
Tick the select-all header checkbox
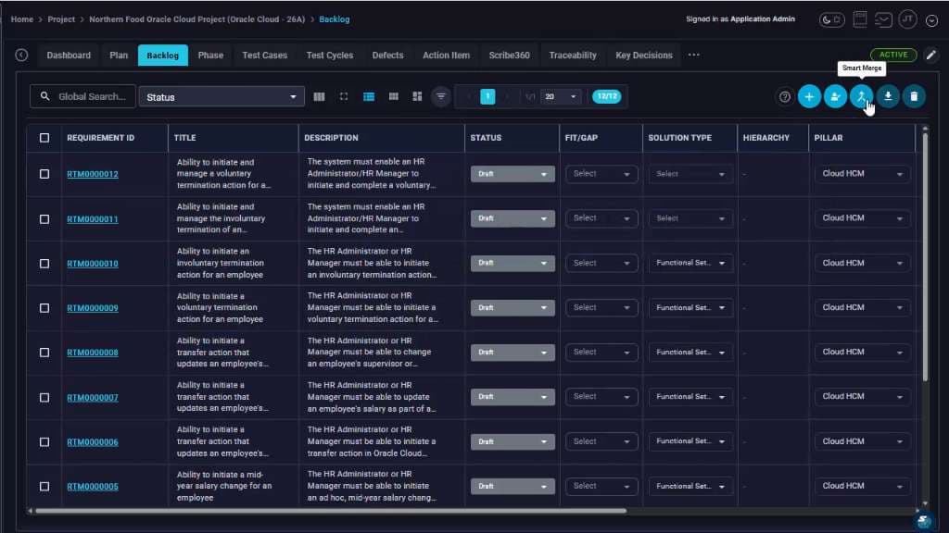click(44, 138)
